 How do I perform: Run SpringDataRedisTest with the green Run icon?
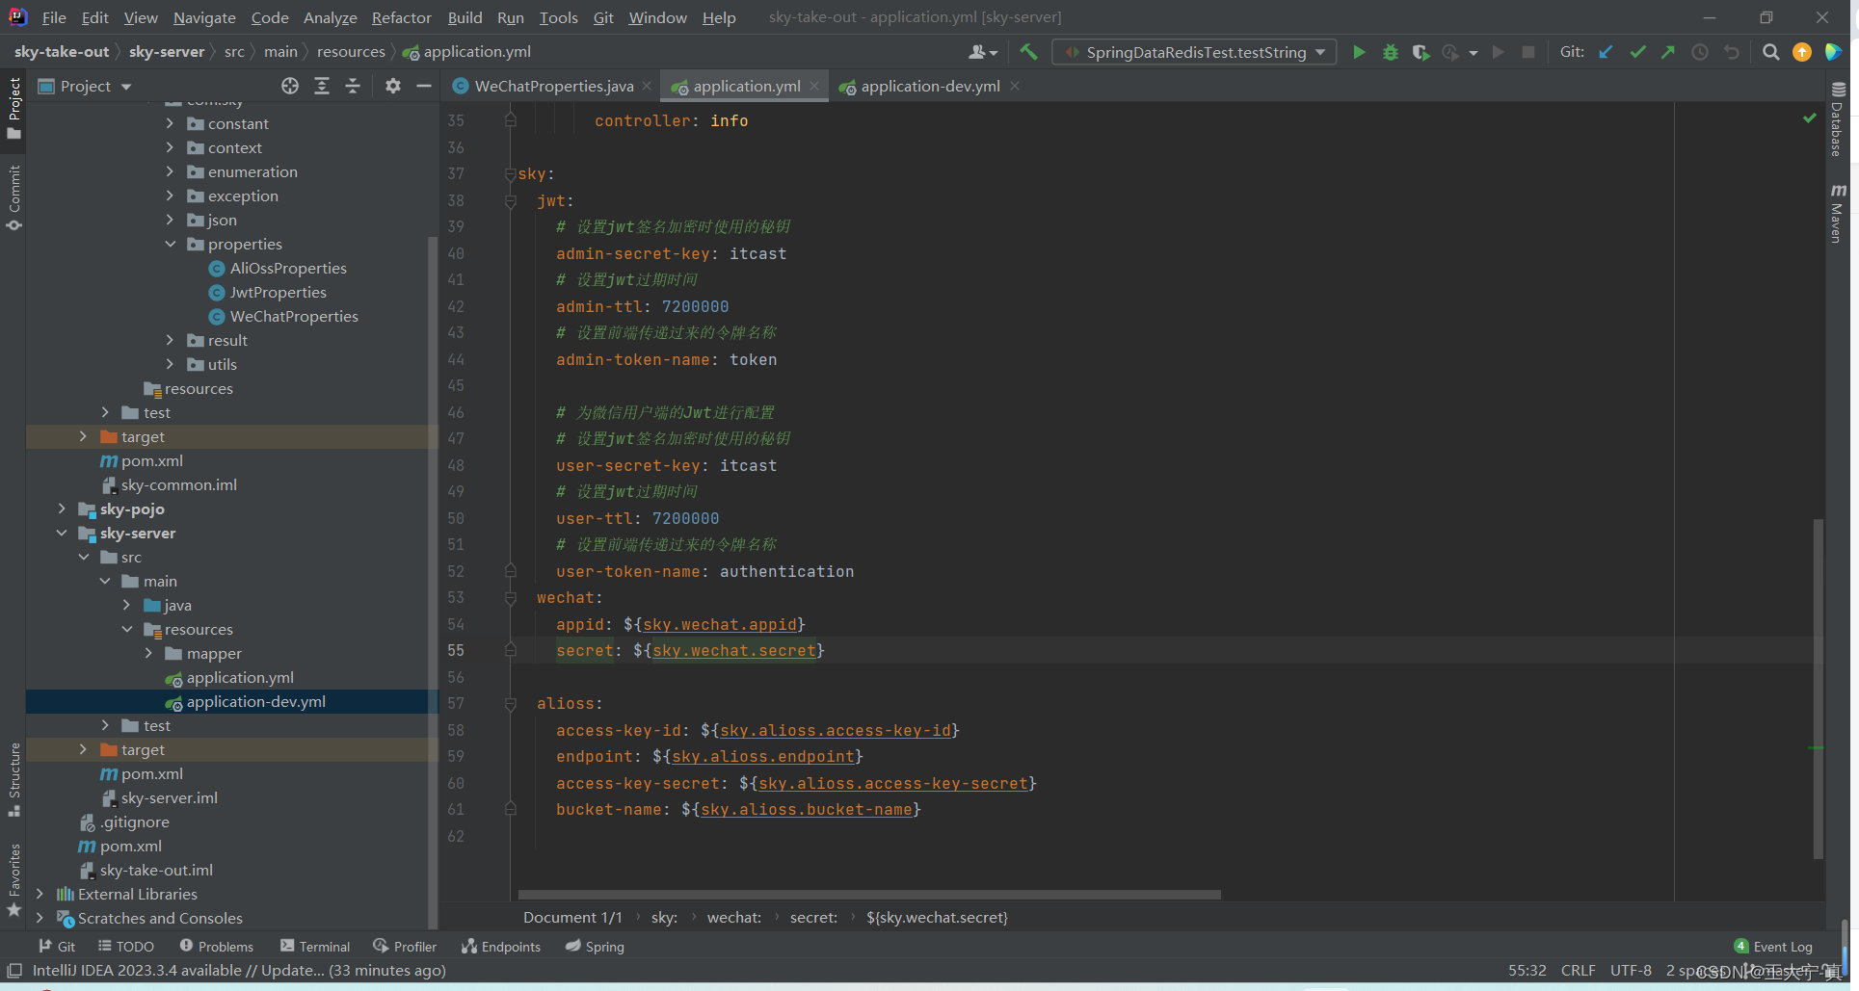(1359, 52)
